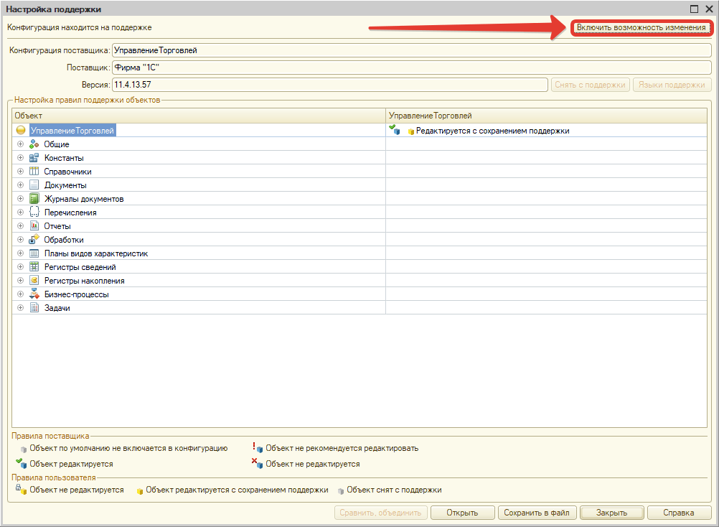Select Регистры накопления tree item
This screenshot has width=719, height=527.
pyautogui.click(x=84, y=281)
